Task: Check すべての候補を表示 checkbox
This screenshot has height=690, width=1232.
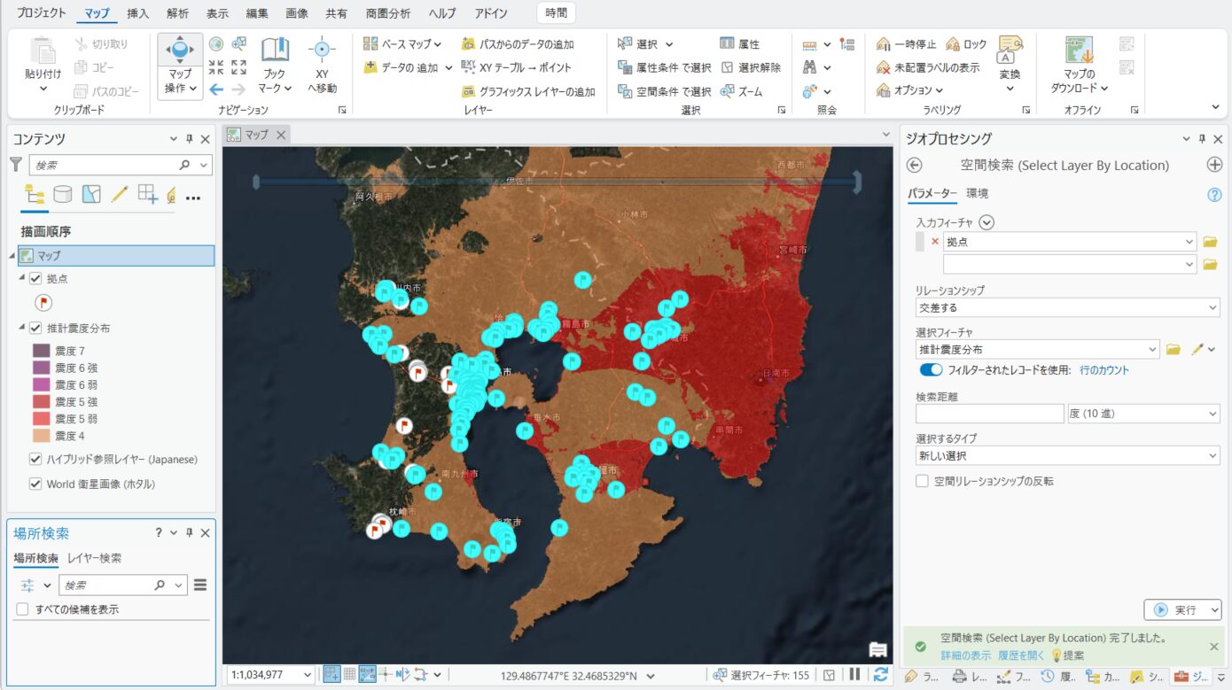Action: point(23,609)
